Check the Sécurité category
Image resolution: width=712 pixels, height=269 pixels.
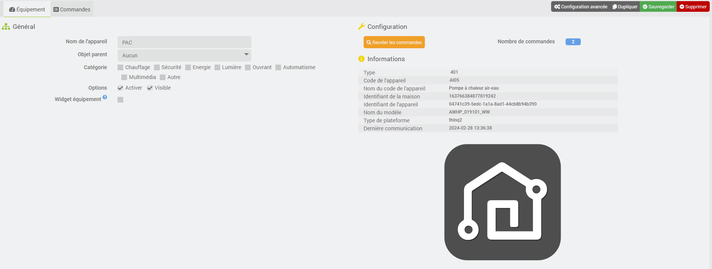point(157,68)
